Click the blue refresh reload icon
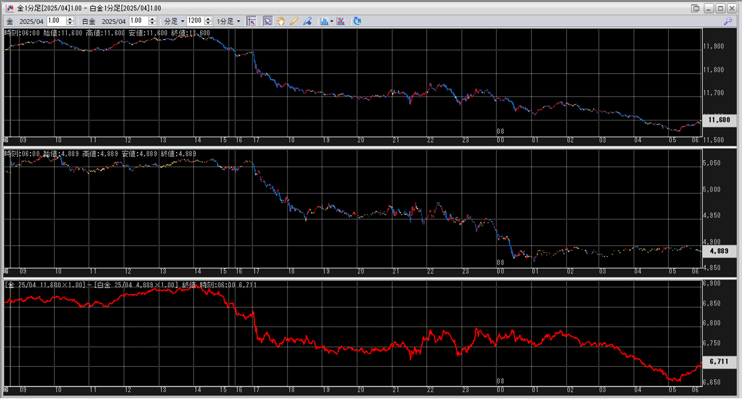The height and width of the screenshot is (399, 742). click(357, 21)
